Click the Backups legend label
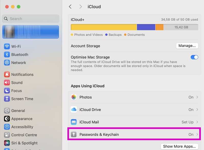This screenshot has width=204, height=150. (x=115, y=35)
